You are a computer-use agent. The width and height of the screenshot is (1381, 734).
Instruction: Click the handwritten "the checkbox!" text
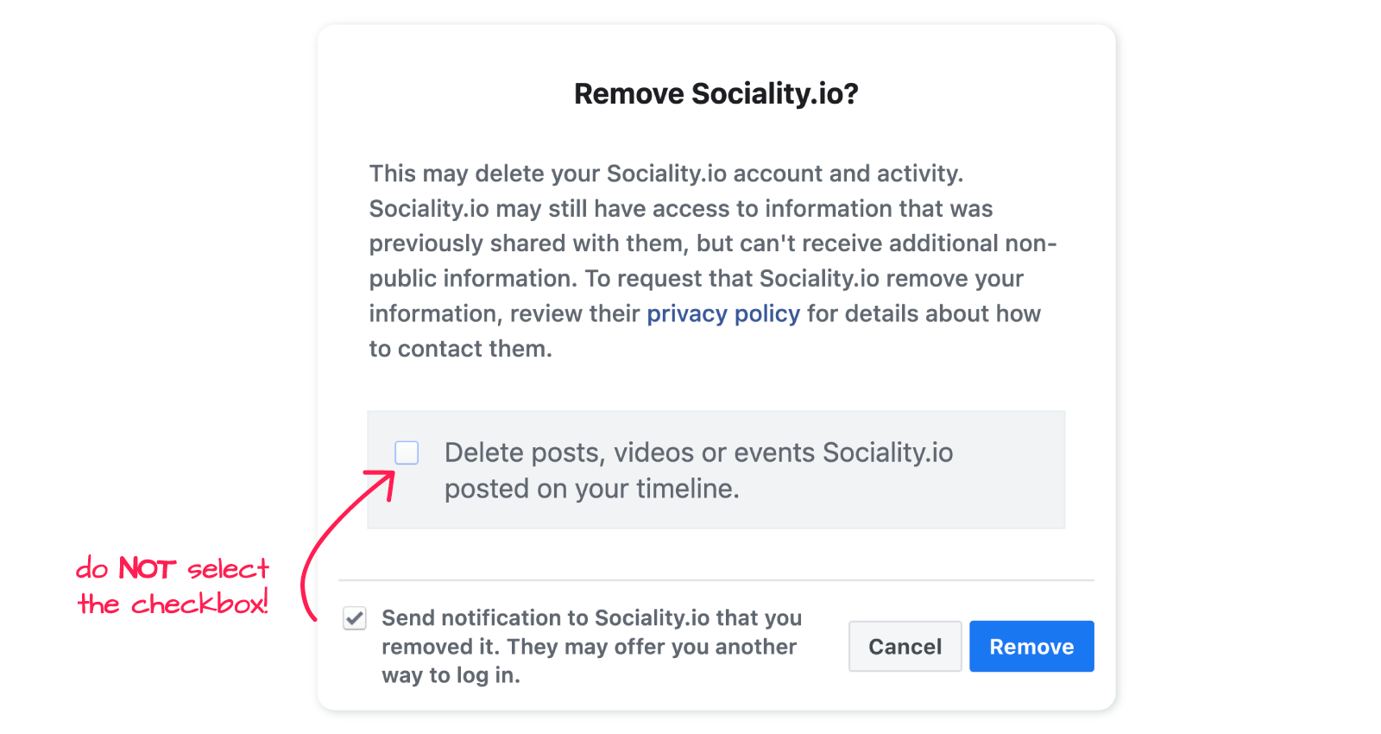pos(173,603)
